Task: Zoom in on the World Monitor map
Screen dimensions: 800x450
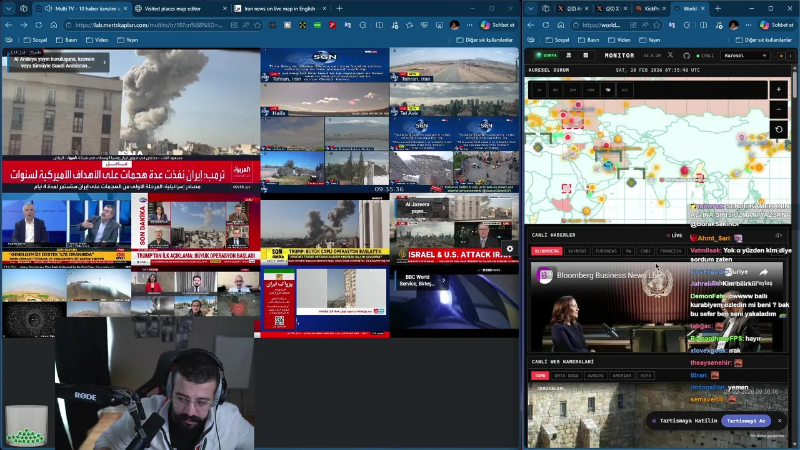Action: coord(779,89)
